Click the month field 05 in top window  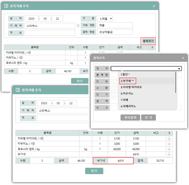(45, 19)
